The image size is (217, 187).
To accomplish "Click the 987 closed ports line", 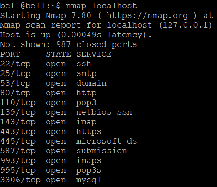I will tap(68, 45).
